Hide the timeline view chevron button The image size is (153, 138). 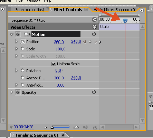click(94, 20)
